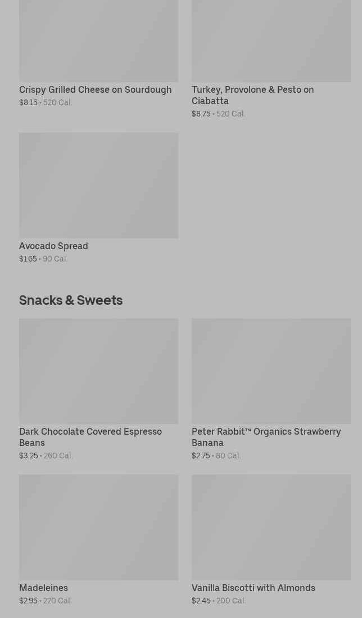Viewport: 362px width, 618px height.
Task: Click the $2.75 price under Peter Rabbit
Action: click(201, 455)
